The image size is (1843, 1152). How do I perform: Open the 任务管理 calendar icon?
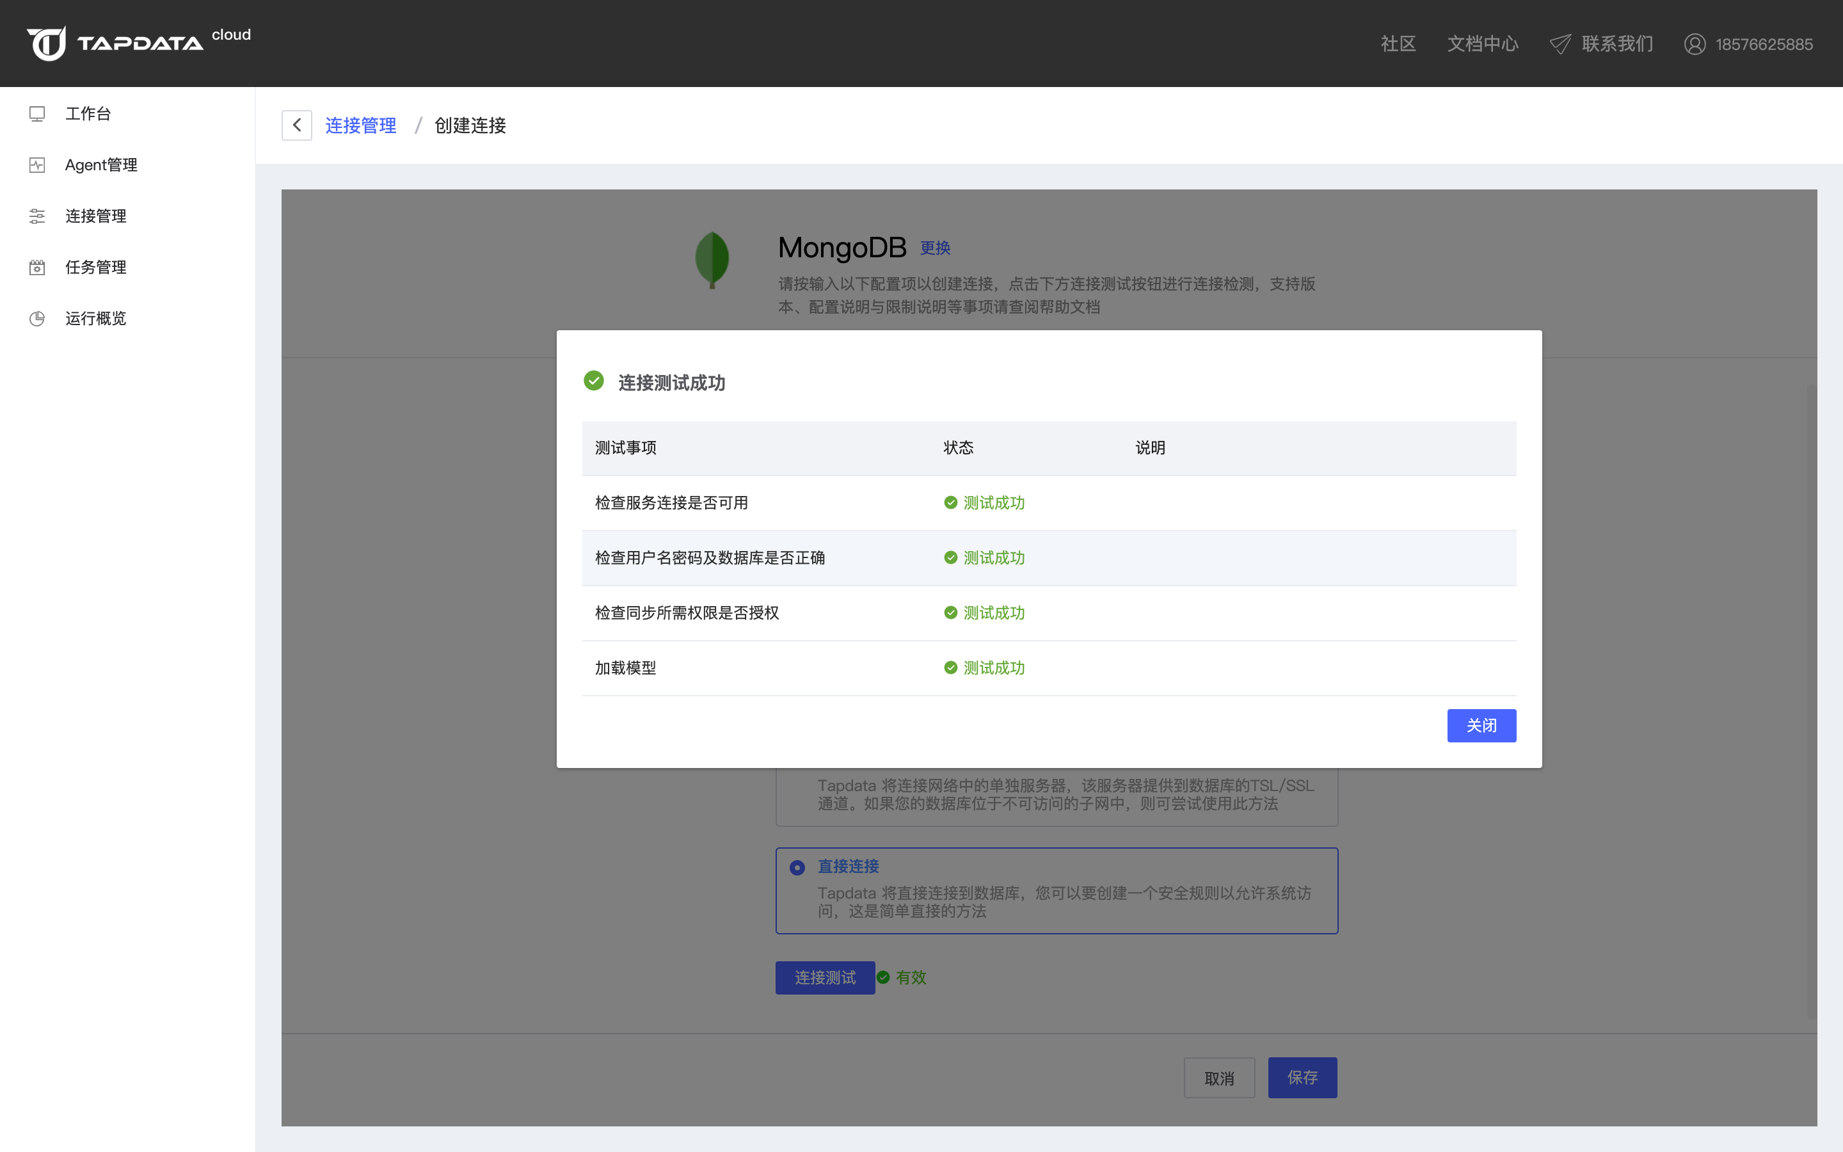coord(37,267)
